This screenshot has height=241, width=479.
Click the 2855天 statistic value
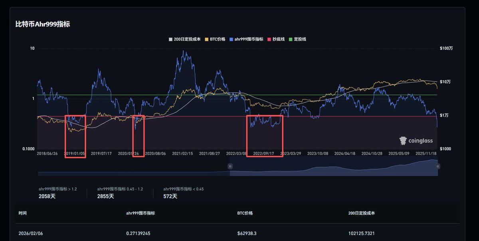105,196
